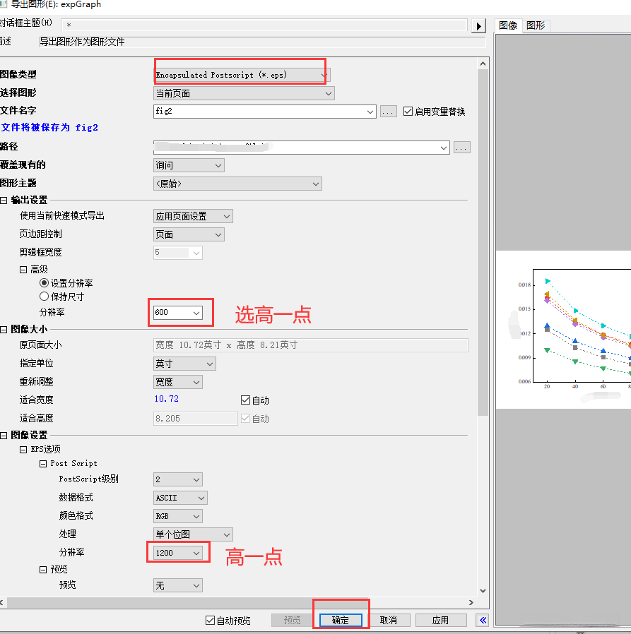The height and width of the screenshot is (634, 631).
Task: Select 保持尺寸 radio button
Action: [44, 297]
